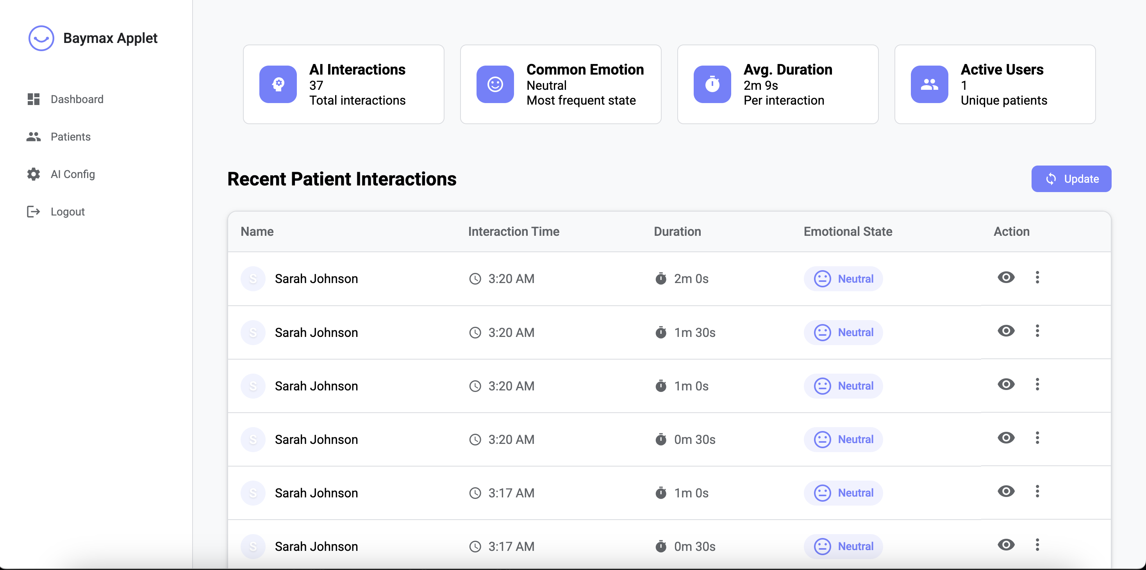Click the Baymax smiley logo icon
Image resolution: width=1146 pixels, height=570 pixels.
coord(41,38)
